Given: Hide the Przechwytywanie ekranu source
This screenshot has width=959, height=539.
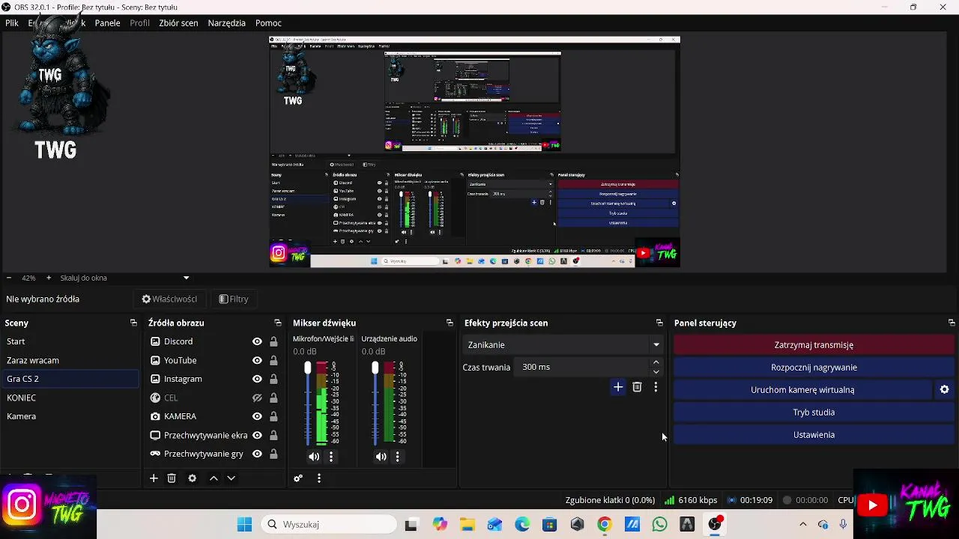Looking at the screenshot, I should click(x=257, y=435).
